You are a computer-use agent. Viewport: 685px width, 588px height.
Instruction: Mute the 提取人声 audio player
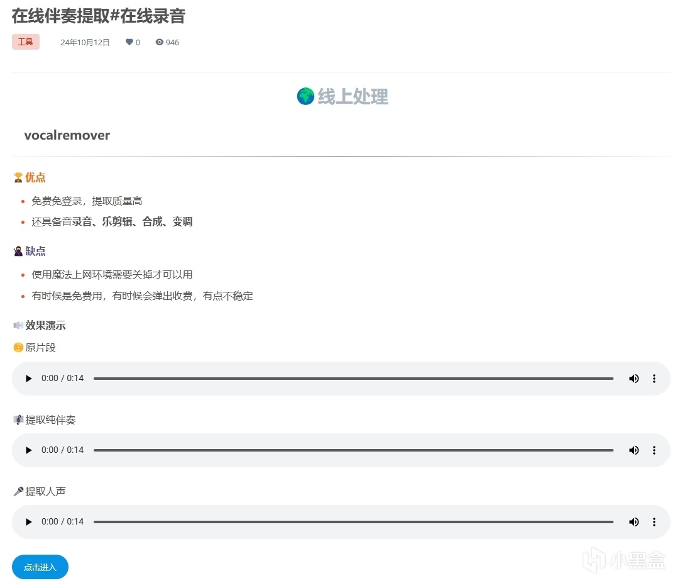point(633,521)
